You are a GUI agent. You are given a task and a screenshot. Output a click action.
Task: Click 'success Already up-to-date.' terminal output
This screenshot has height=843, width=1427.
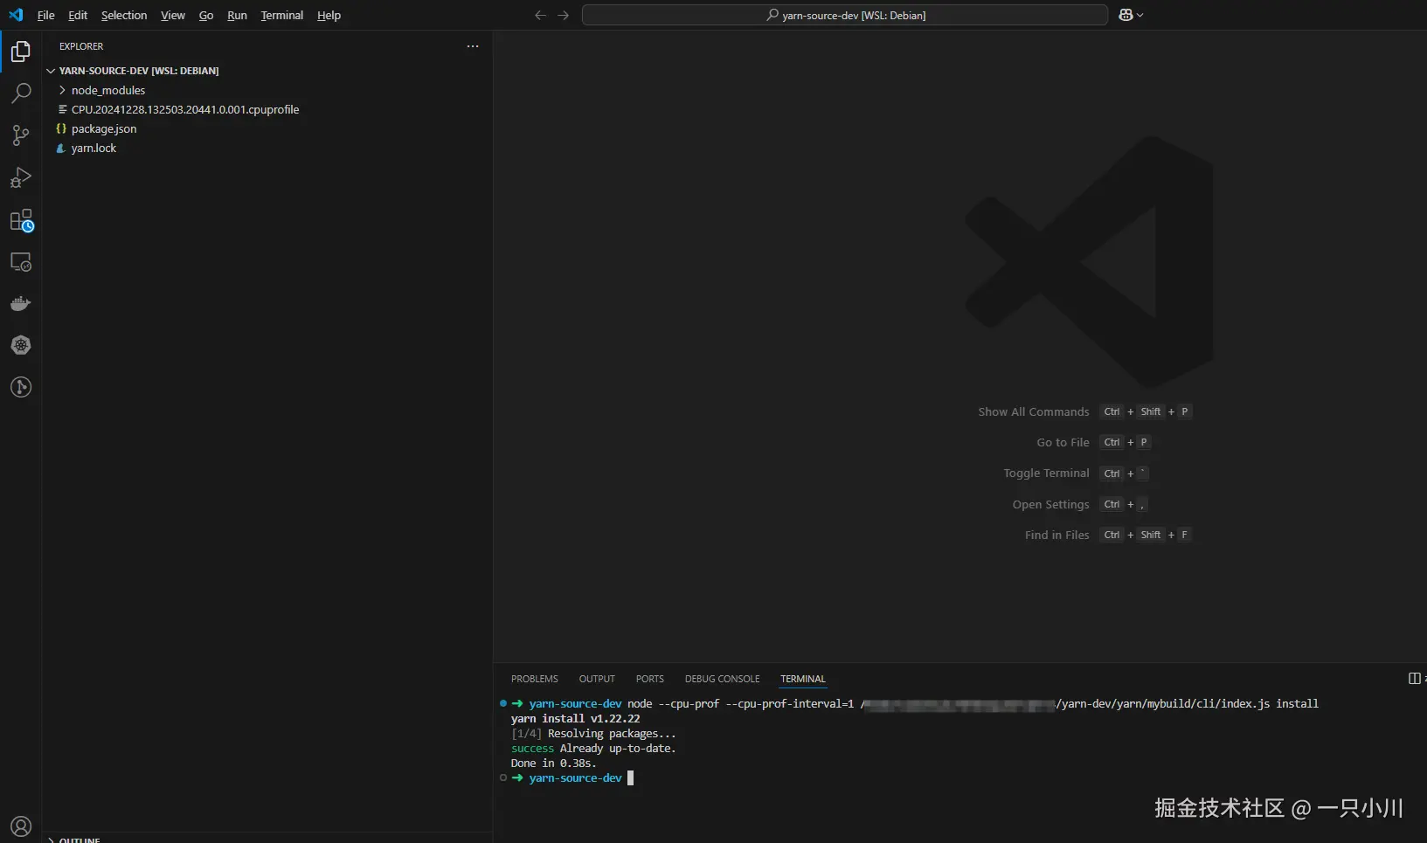(x=593, y=749)
